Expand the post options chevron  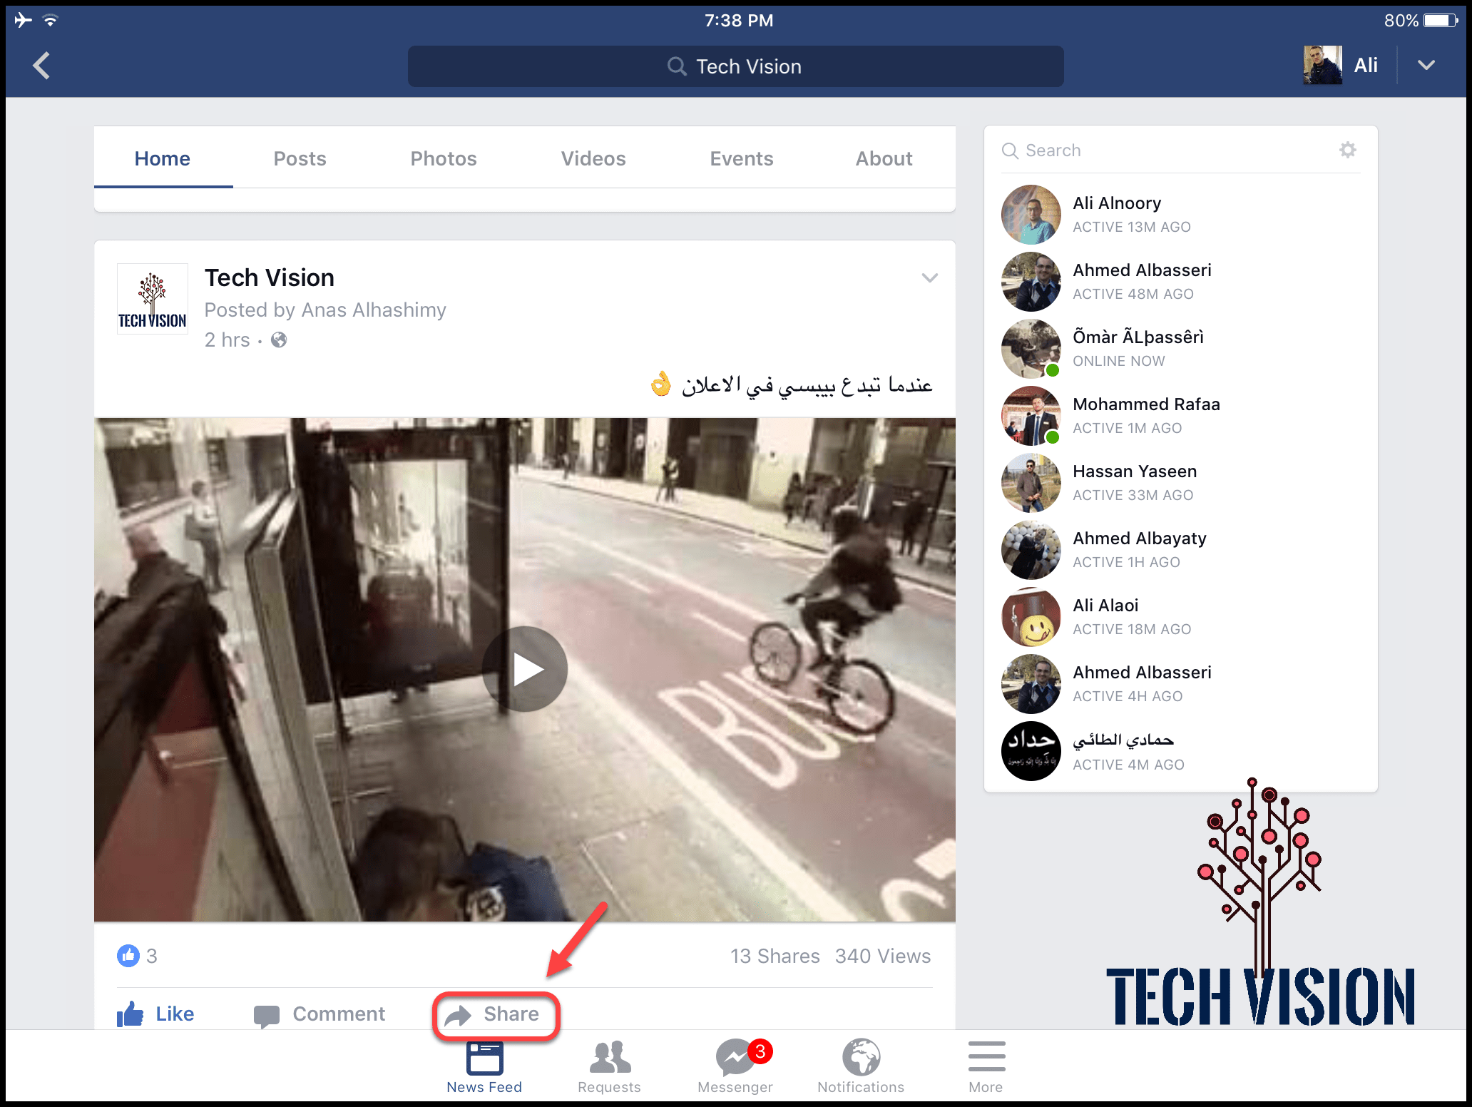tap(929, 278)
